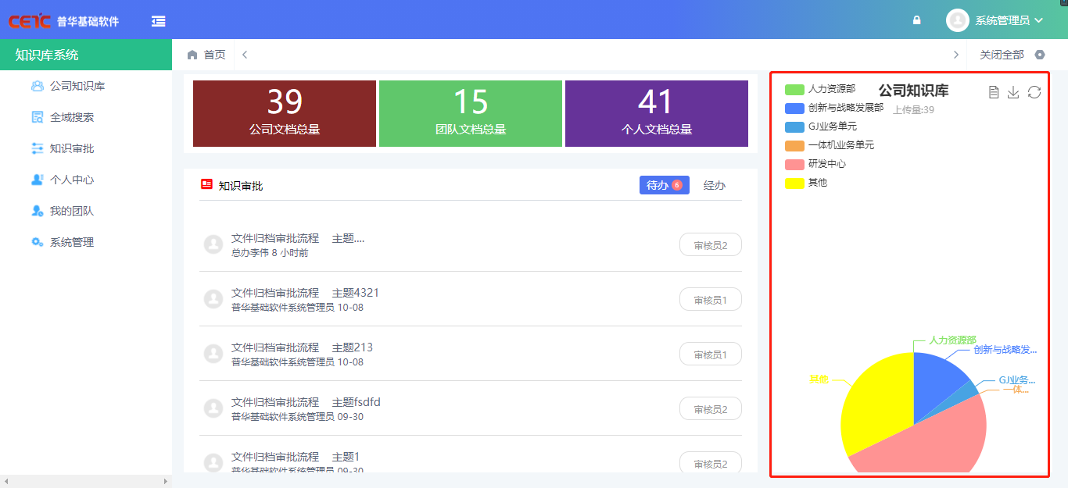
Task: Click the lock screen icon in header
Action: click(x=917, y=20)
